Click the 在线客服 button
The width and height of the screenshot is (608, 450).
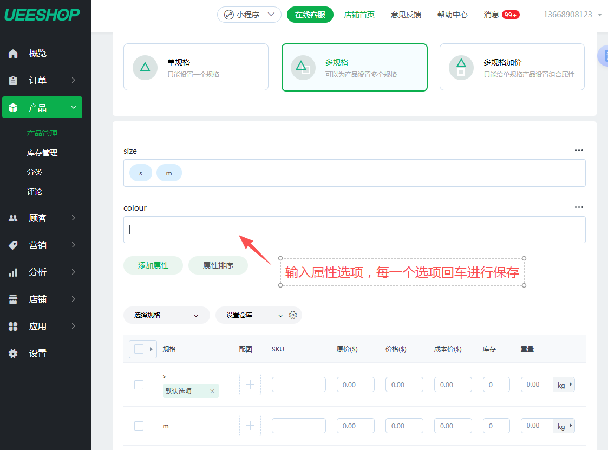click(x=310, y=15)
